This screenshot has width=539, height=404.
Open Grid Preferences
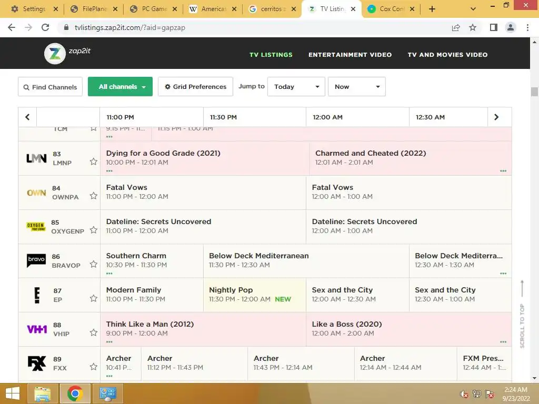pyautogui.click(x=196, y=87)
